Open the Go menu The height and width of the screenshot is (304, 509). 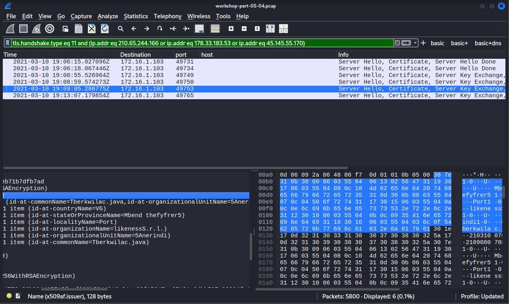pyautogui.click(x=61, y=16)
